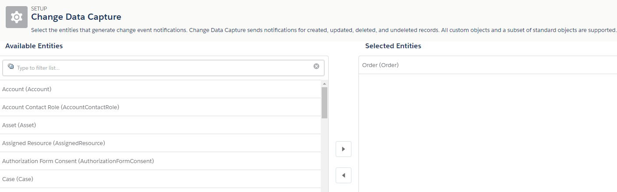Click the filter search magnifier icon

[x=11, y=67]
